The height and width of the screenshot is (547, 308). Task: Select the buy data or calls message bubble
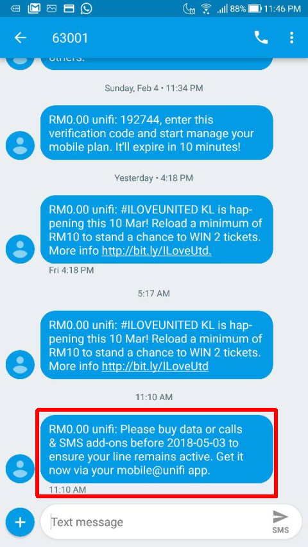point(157,449)
